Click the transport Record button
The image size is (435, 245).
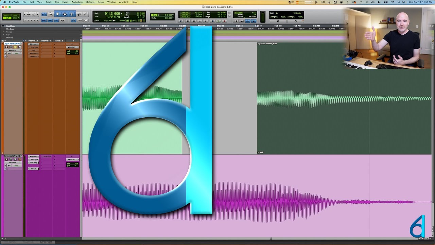(x=225, y=21)
